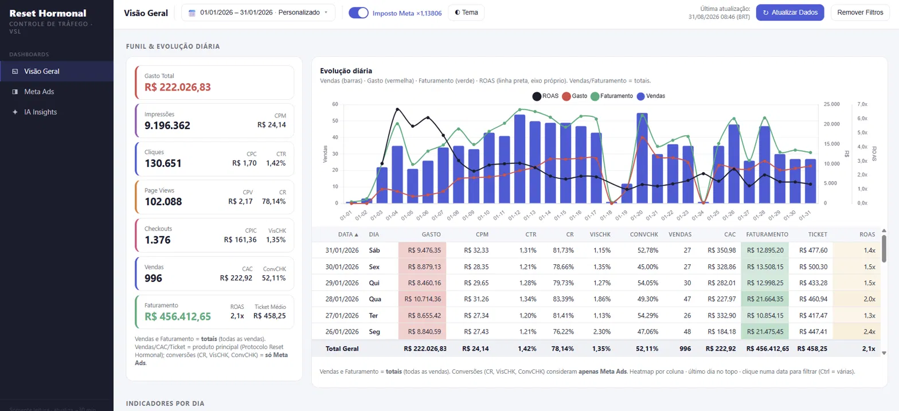Click the Meta Ads sidebar icon
Image resolution: width=899 pixels, height=411 pixels.
click(15, 92)
